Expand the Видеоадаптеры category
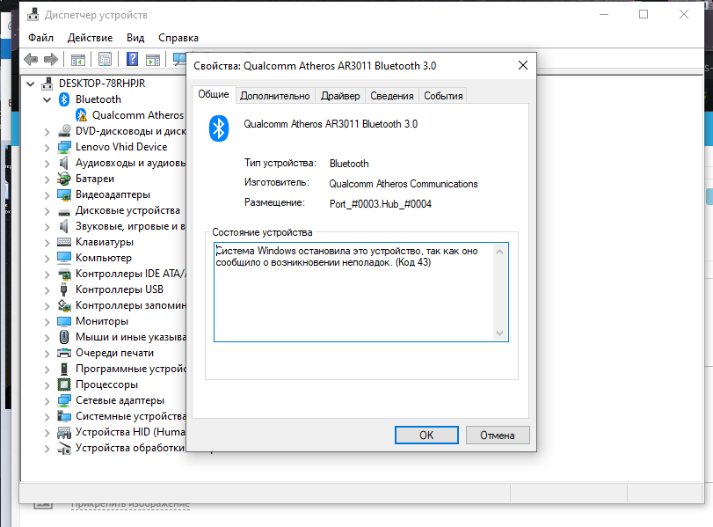 (x=47, y=195)
